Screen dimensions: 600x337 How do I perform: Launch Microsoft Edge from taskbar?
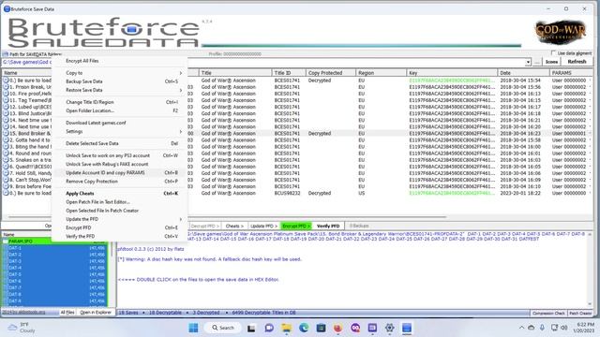(x=304, y=328)
